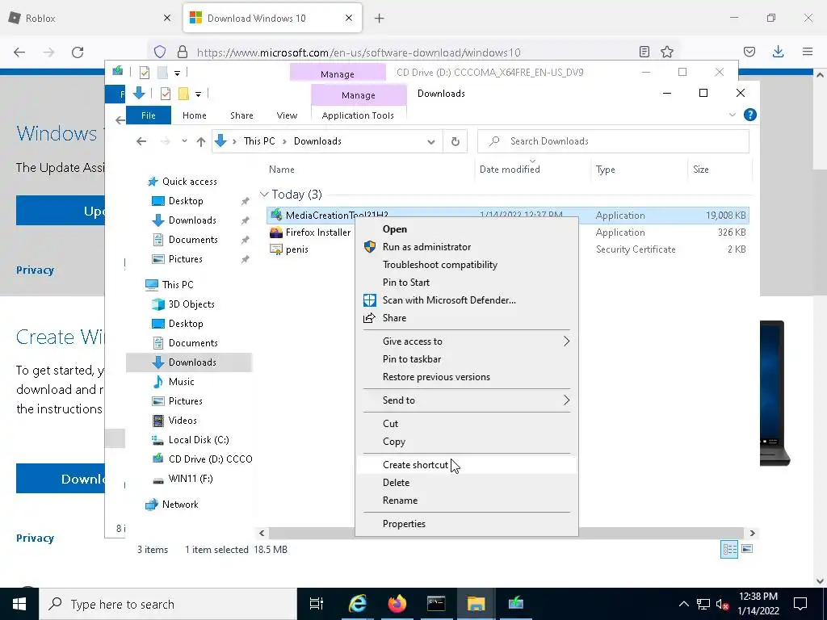Open the Application Tools tab
This screenshot has width=827, height=620.
[358, 115]
